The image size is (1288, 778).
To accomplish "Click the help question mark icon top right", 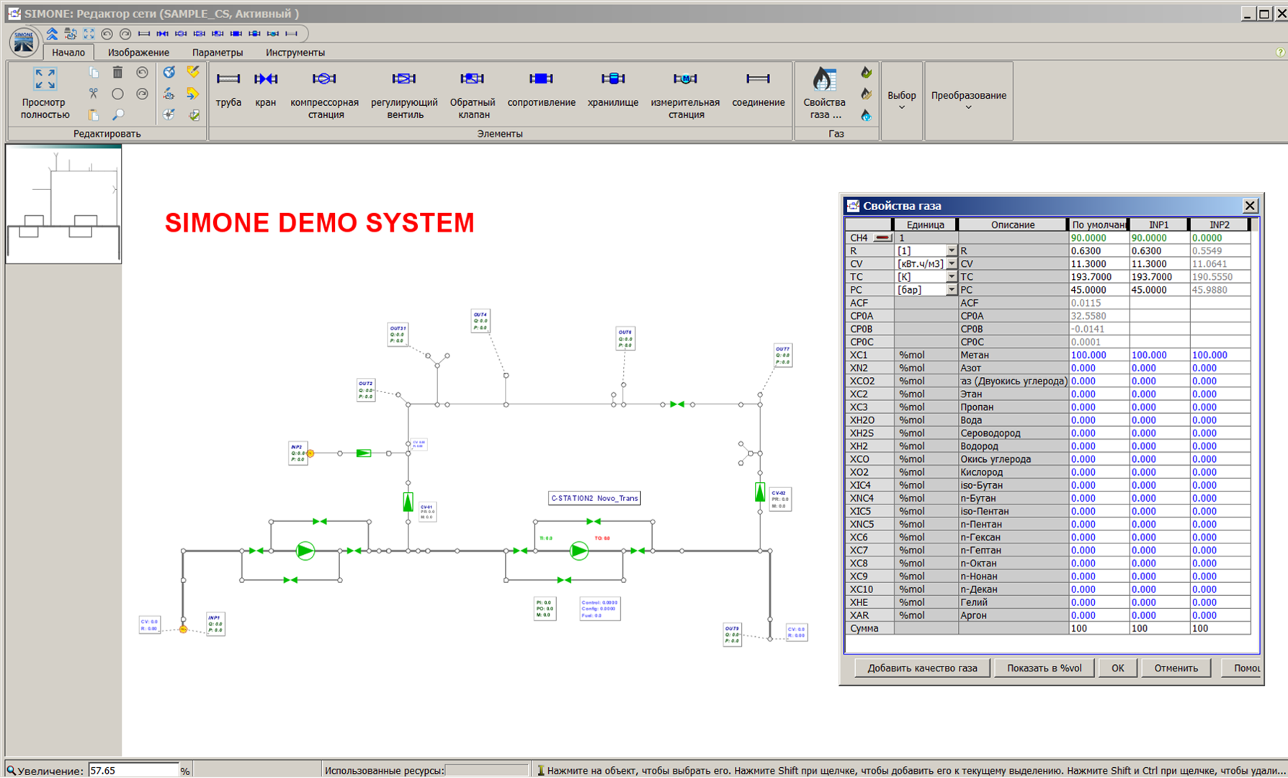I will tap(1280, 52).
